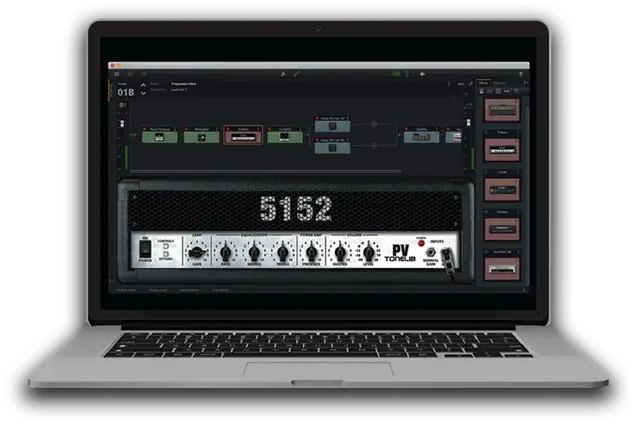
Task: Open the hamburger main menu
Action: pyautogui.click(x=117, y=74)
